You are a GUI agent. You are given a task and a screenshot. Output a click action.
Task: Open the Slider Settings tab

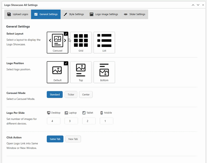pyautogui.click(x=134, y=14)
